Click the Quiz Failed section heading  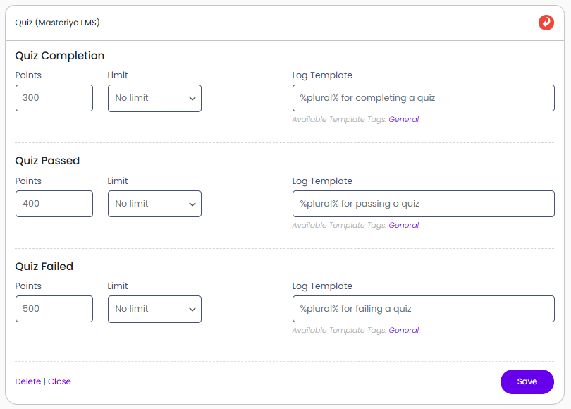(x=44, y=267)
